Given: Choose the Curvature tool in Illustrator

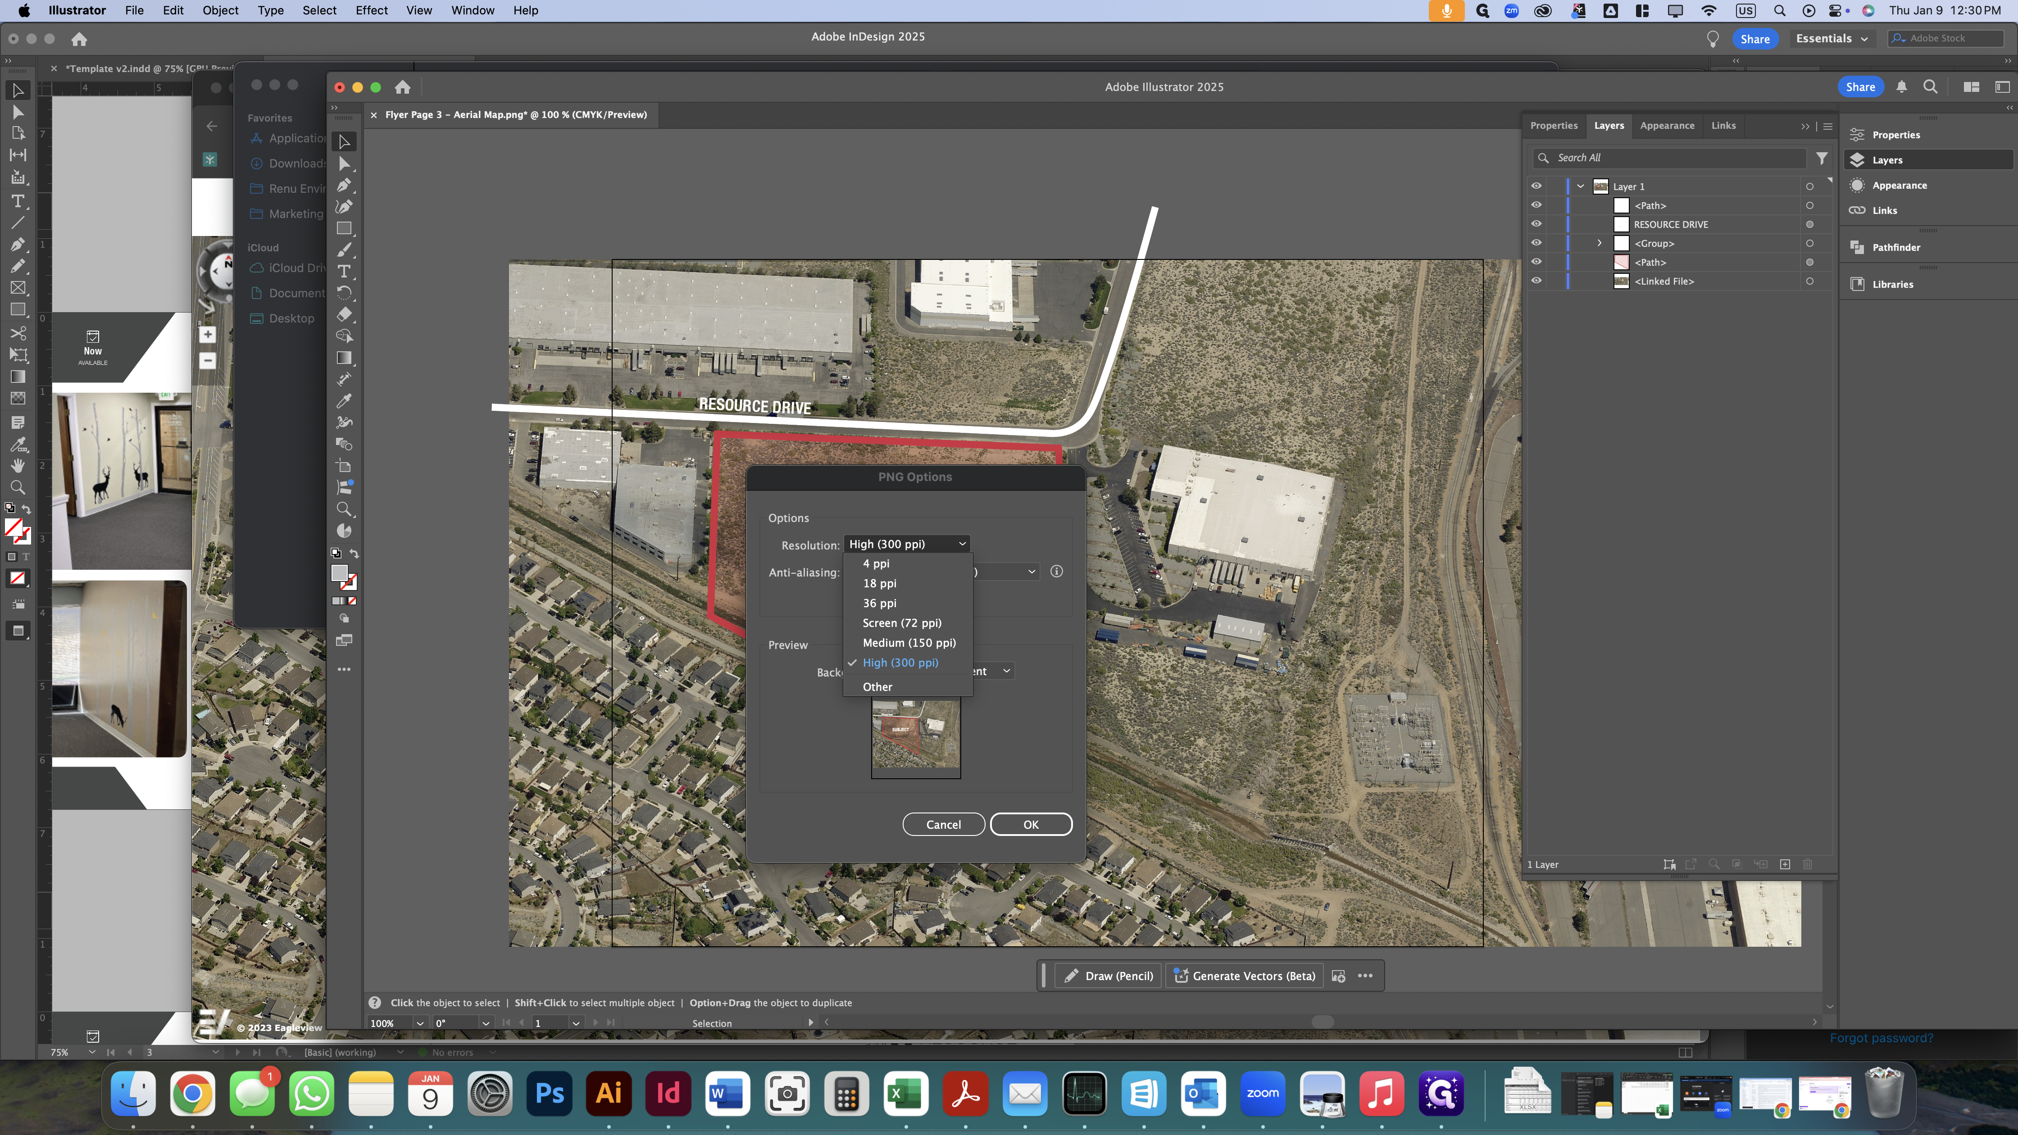Looking at the screenshot, I should click(x=344, y=207).
